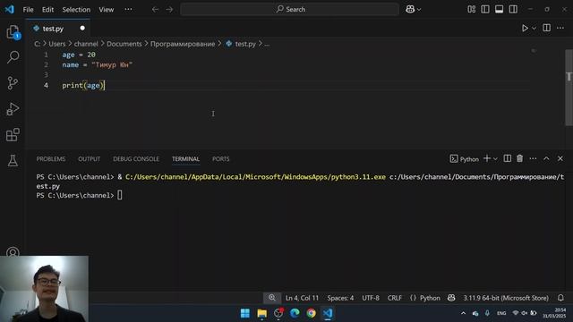
Task: Open editor More Actions ellipsis
Action: (560, 28)
